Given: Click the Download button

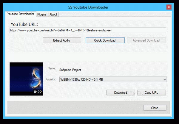Looking at the screenshot, I should pos(121,92).
